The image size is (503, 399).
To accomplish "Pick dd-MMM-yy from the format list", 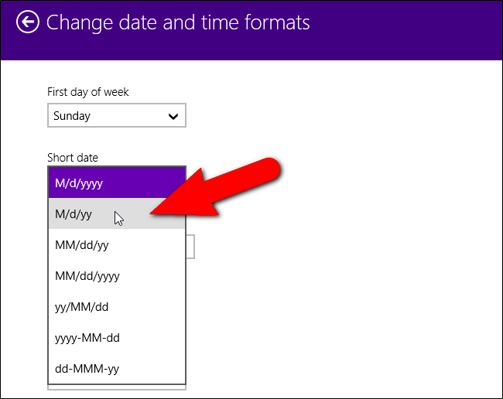I will click(116, 369).
